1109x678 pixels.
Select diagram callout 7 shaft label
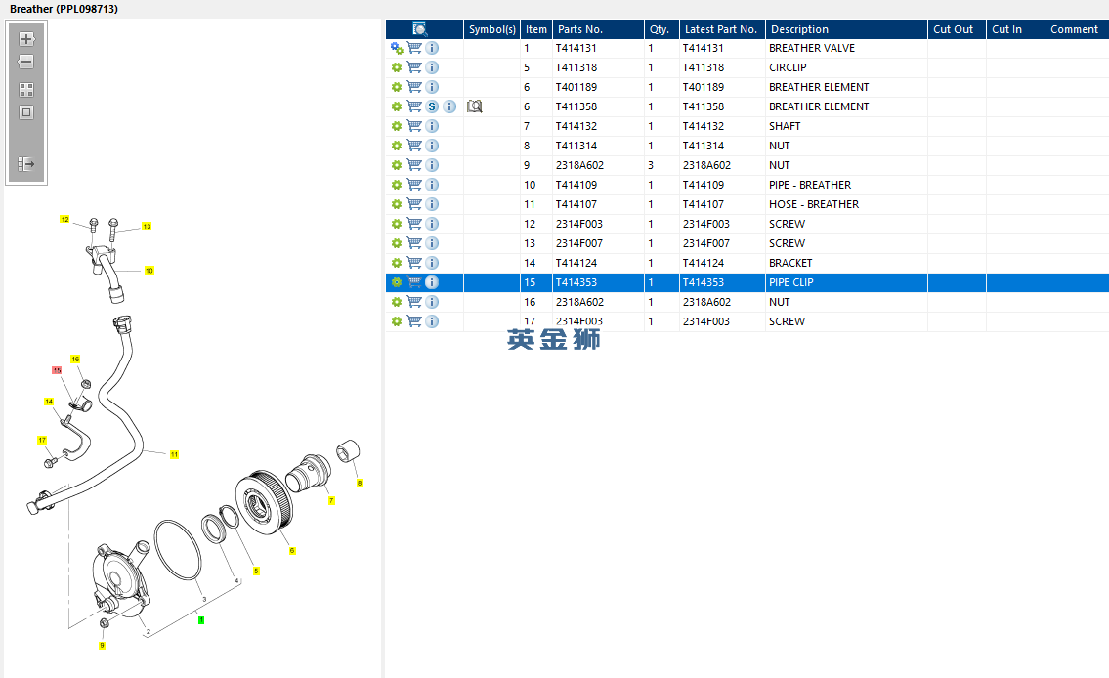pyautogui.click(x=331, y=500)
